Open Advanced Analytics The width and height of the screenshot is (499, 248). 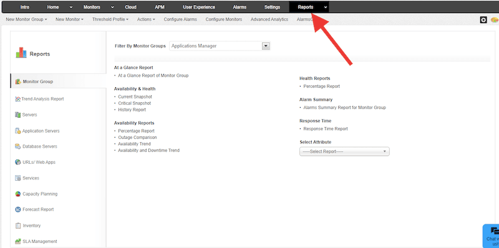tap(269, 19)
